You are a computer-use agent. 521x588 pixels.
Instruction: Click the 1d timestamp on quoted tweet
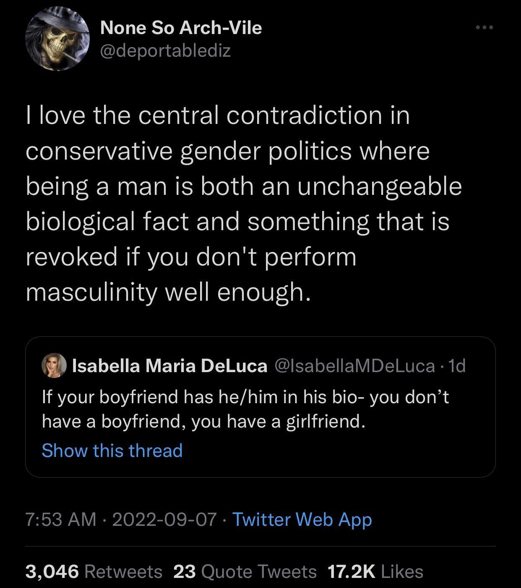coord(457,366)
